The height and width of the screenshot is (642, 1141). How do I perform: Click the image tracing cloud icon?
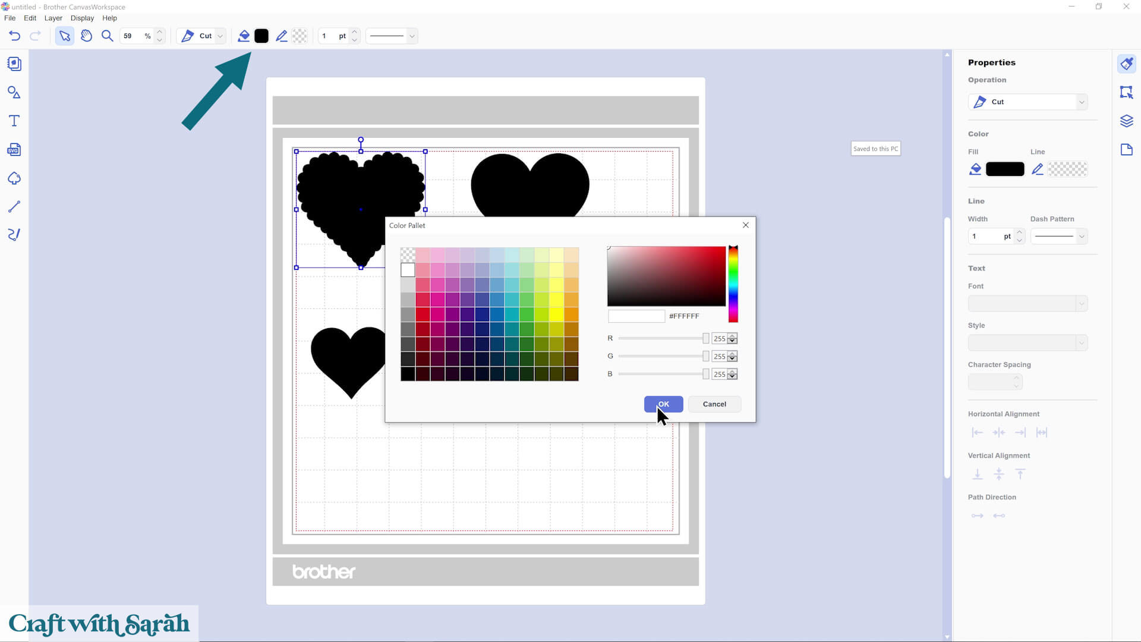(14, 178)
